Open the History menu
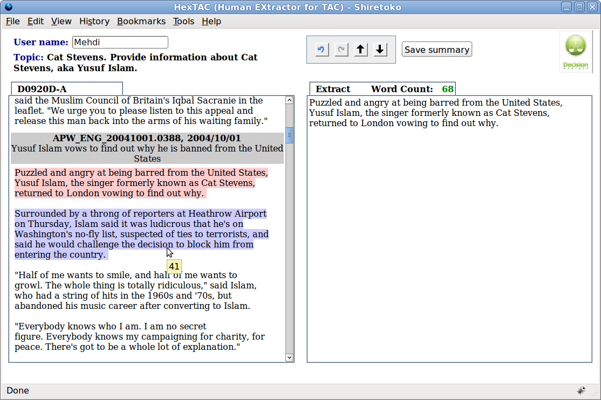 point(94,22)
